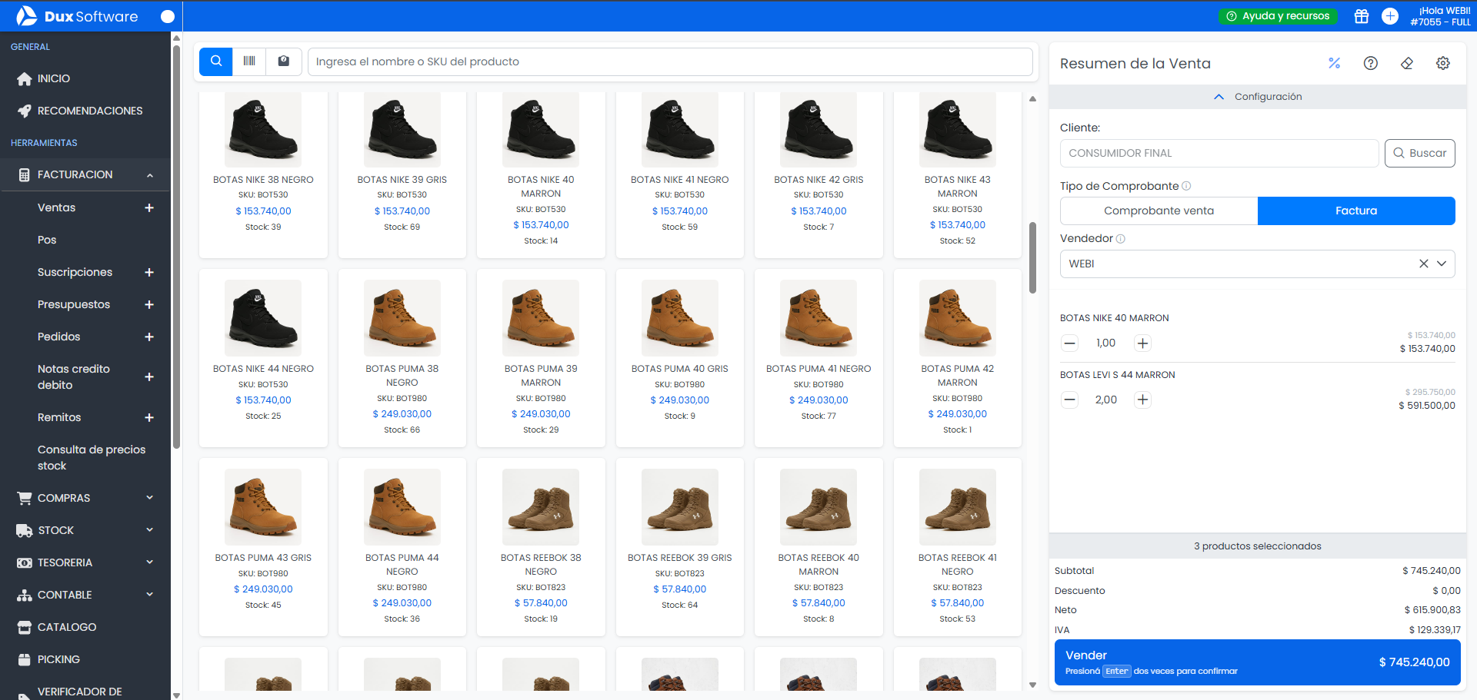Image resolution: width=1477 pixels, height=700 pixels.
Task: Select BOTAS REEBOK 39 GRIS product card
Action: pyautogui.click(x=680, y=547)
